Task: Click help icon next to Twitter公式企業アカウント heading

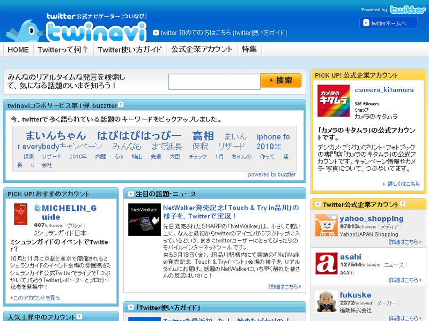Action: 403,204
